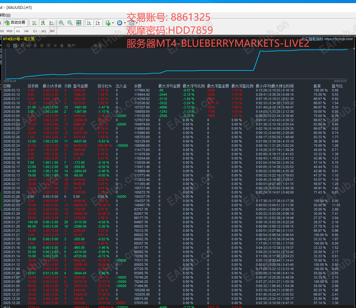Viewport: 356px width, 308px height.
Task: Switch chart to candlesticks mode
Action: click(x=43, y=23)
